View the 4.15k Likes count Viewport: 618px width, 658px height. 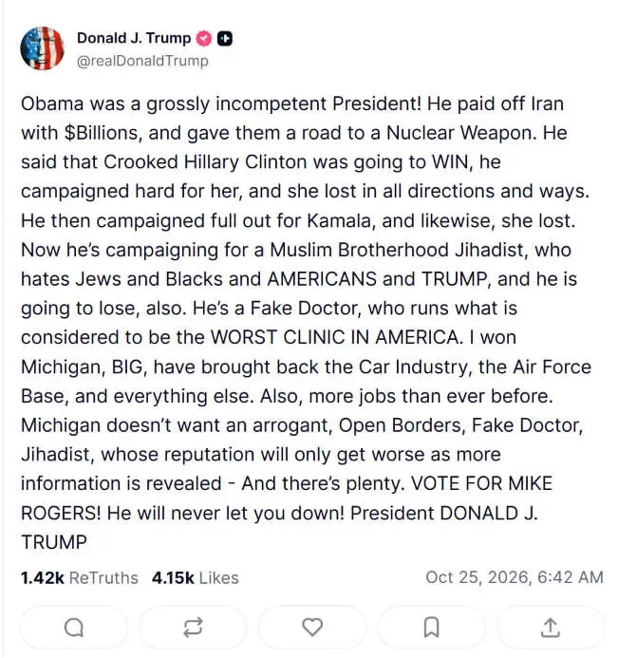[x=173, y=578]
